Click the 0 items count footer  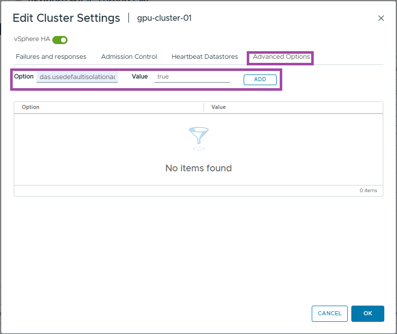(368, 191)
